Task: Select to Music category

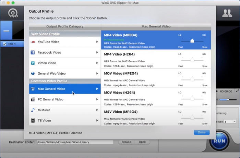Action: point(65,110)
